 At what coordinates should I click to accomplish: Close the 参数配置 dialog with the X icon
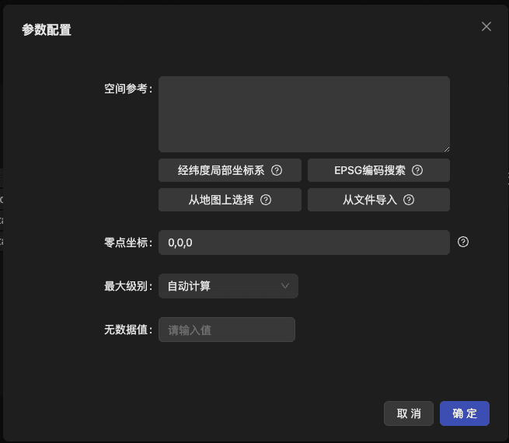pyautogui.click(x=486, y=26)
